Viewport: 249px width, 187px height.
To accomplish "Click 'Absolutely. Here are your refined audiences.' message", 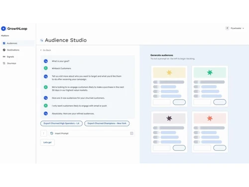I will click(73, 114).
